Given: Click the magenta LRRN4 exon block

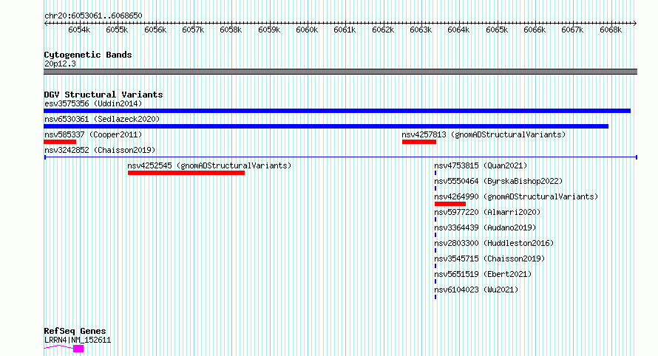Looking at the screenshot, I should point(78,349).
